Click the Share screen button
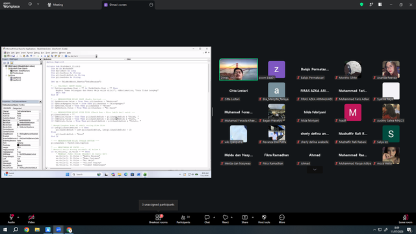The width and height of the screenshot is (416, 234). [x=244, y=219]
